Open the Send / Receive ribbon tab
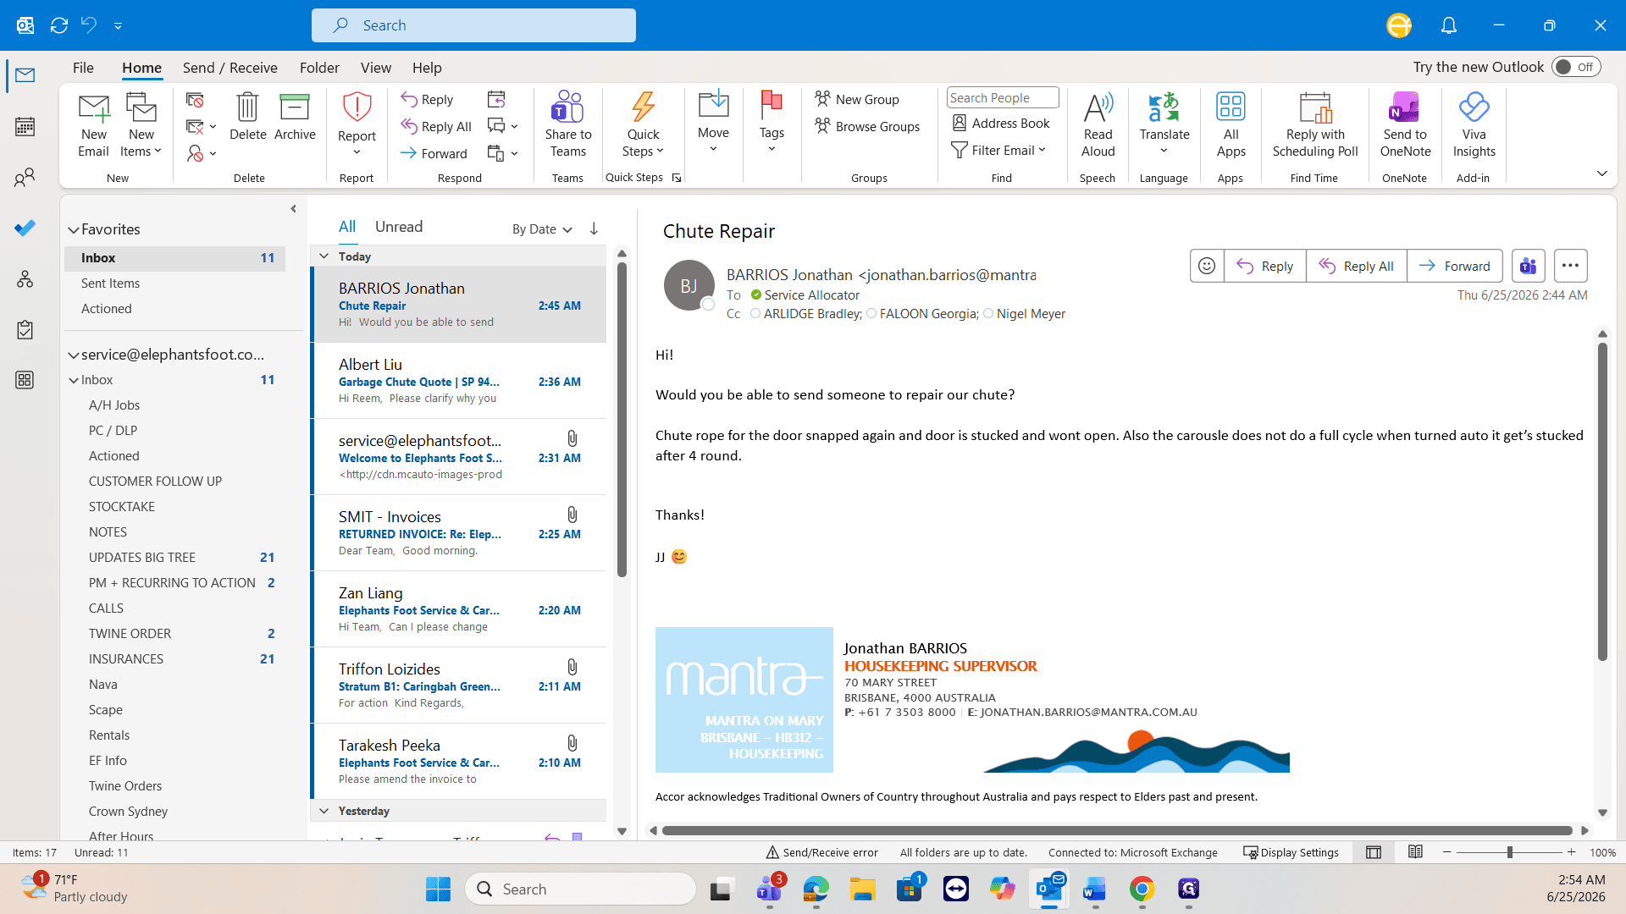1626x914 pixels. coord(230,68)
